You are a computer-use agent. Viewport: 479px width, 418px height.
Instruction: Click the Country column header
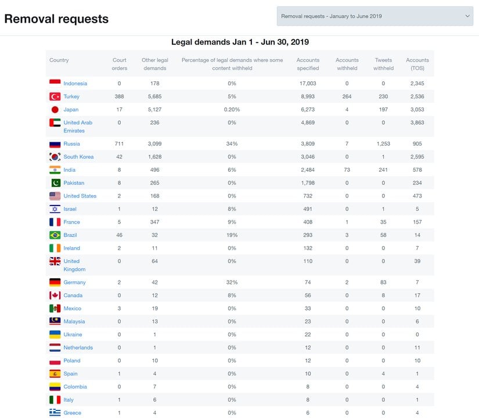click(59, 60)
